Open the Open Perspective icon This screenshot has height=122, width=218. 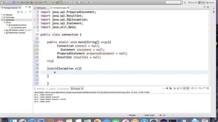[185, 2]
